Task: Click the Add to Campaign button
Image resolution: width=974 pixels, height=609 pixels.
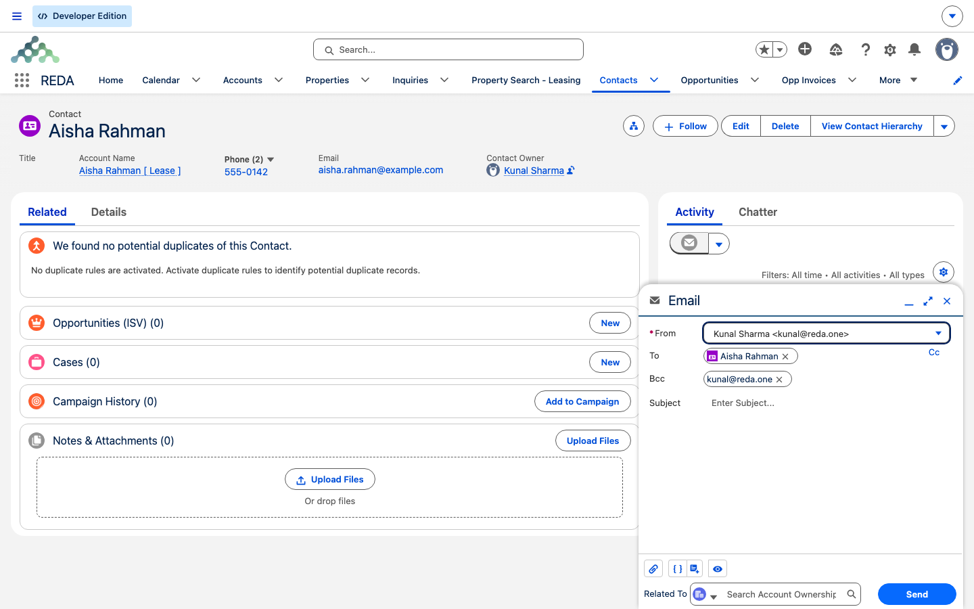Action: coord(582,401)
